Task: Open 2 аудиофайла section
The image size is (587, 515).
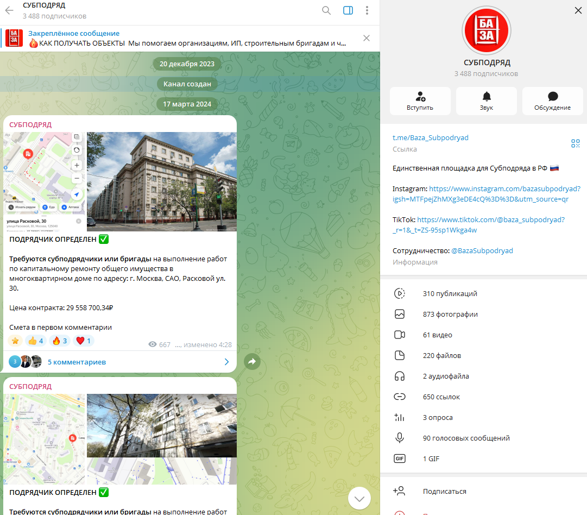Action: pyautogui.click(x=484, y=376)
